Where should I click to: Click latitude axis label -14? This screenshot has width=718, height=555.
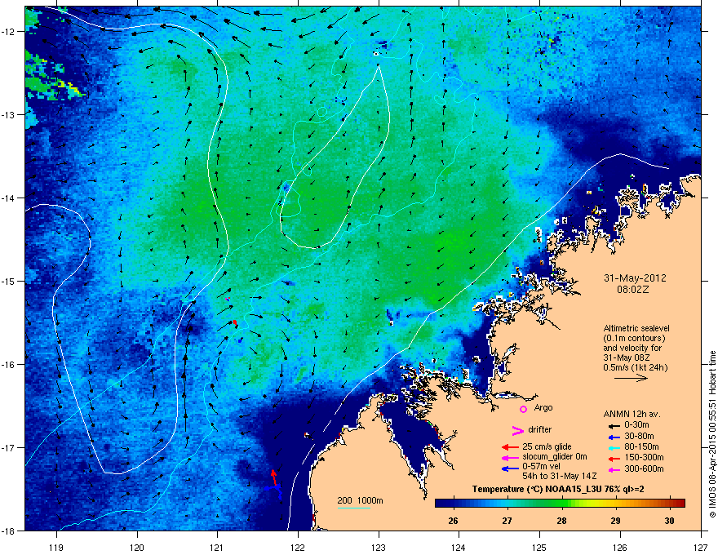(8, 198)
